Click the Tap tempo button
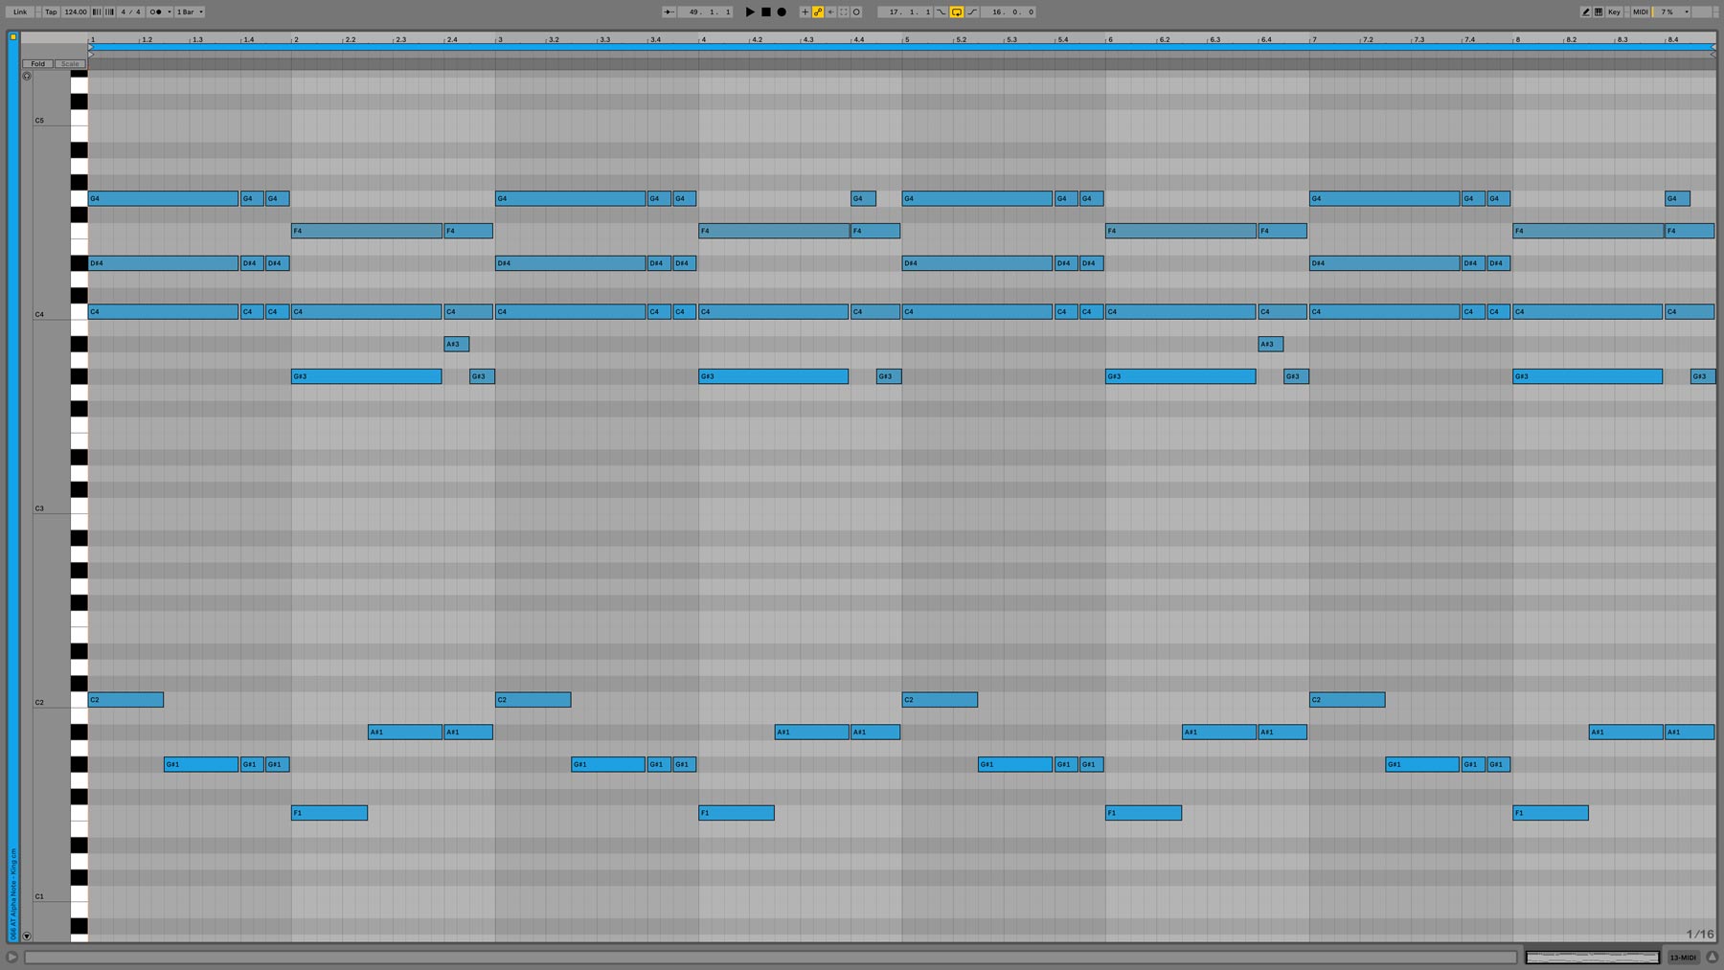 pyautogui.click(x=51, y=12)
